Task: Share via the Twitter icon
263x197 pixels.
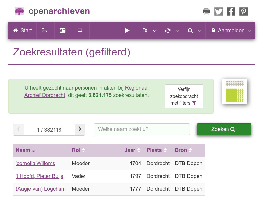Action: [219, 11]
